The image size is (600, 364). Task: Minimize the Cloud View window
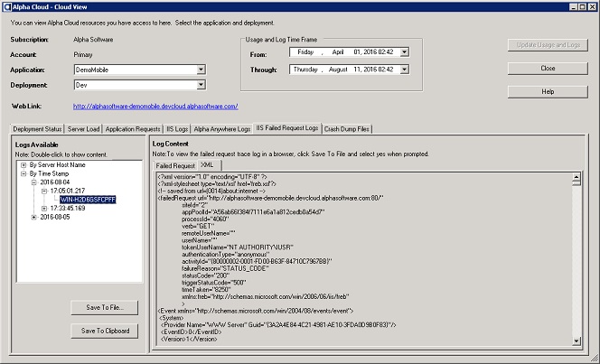click(x=573, y=7)
